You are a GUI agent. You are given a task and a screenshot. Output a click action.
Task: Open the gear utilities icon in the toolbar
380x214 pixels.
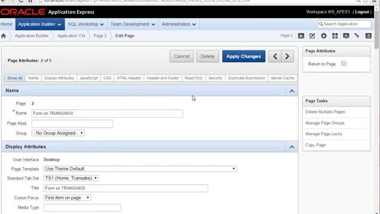click(324, 36)
